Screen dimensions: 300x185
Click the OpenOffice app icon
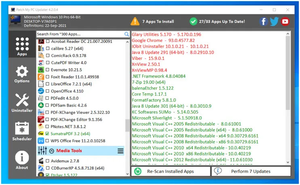pyautogui.click(x=41, y=91)
